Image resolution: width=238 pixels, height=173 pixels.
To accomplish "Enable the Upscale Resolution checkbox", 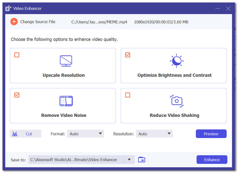I will pos(17,55).
